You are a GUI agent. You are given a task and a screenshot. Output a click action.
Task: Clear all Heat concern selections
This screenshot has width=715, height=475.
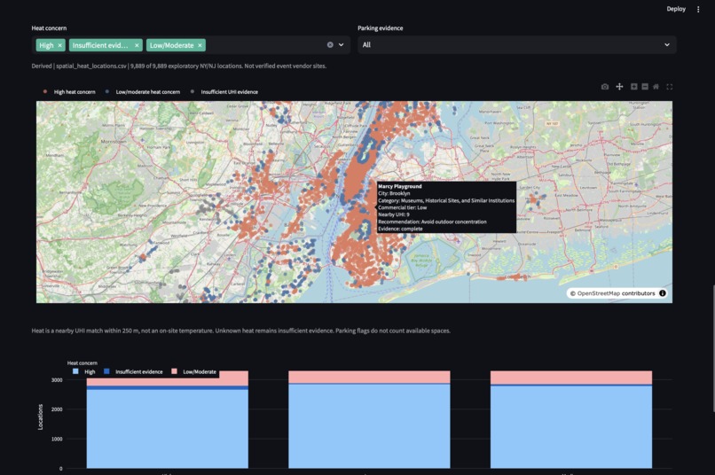[x=330, y=44]
